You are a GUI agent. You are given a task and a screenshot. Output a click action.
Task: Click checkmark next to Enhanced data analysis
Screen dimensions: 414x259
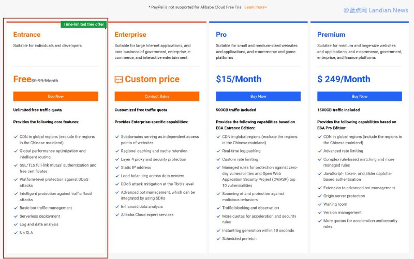[x=117, y=206]
